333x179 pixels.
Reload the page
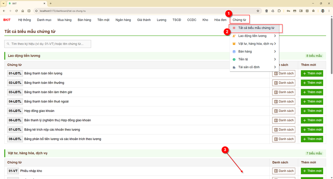coord(16,11)
